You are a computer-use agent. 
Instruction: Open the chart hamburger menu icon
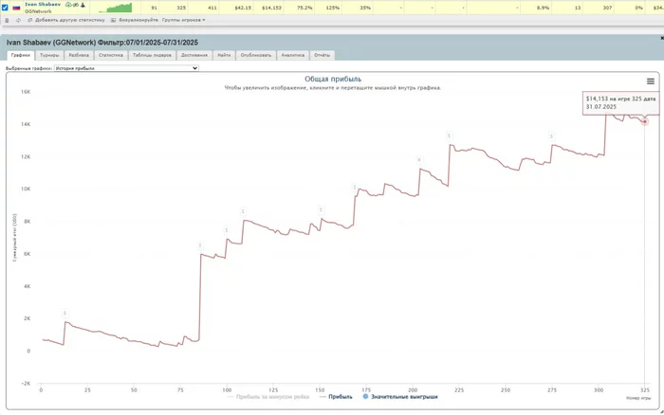pos(650,81)
